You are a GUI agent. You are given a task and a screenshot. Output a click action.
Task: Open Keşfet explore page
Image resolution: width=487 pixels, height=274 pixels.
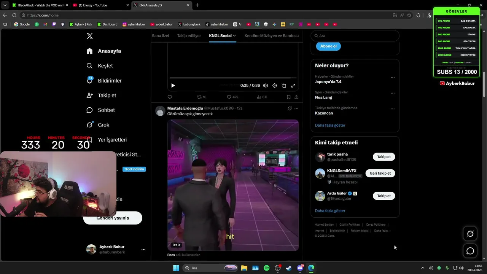click(100, 66)
